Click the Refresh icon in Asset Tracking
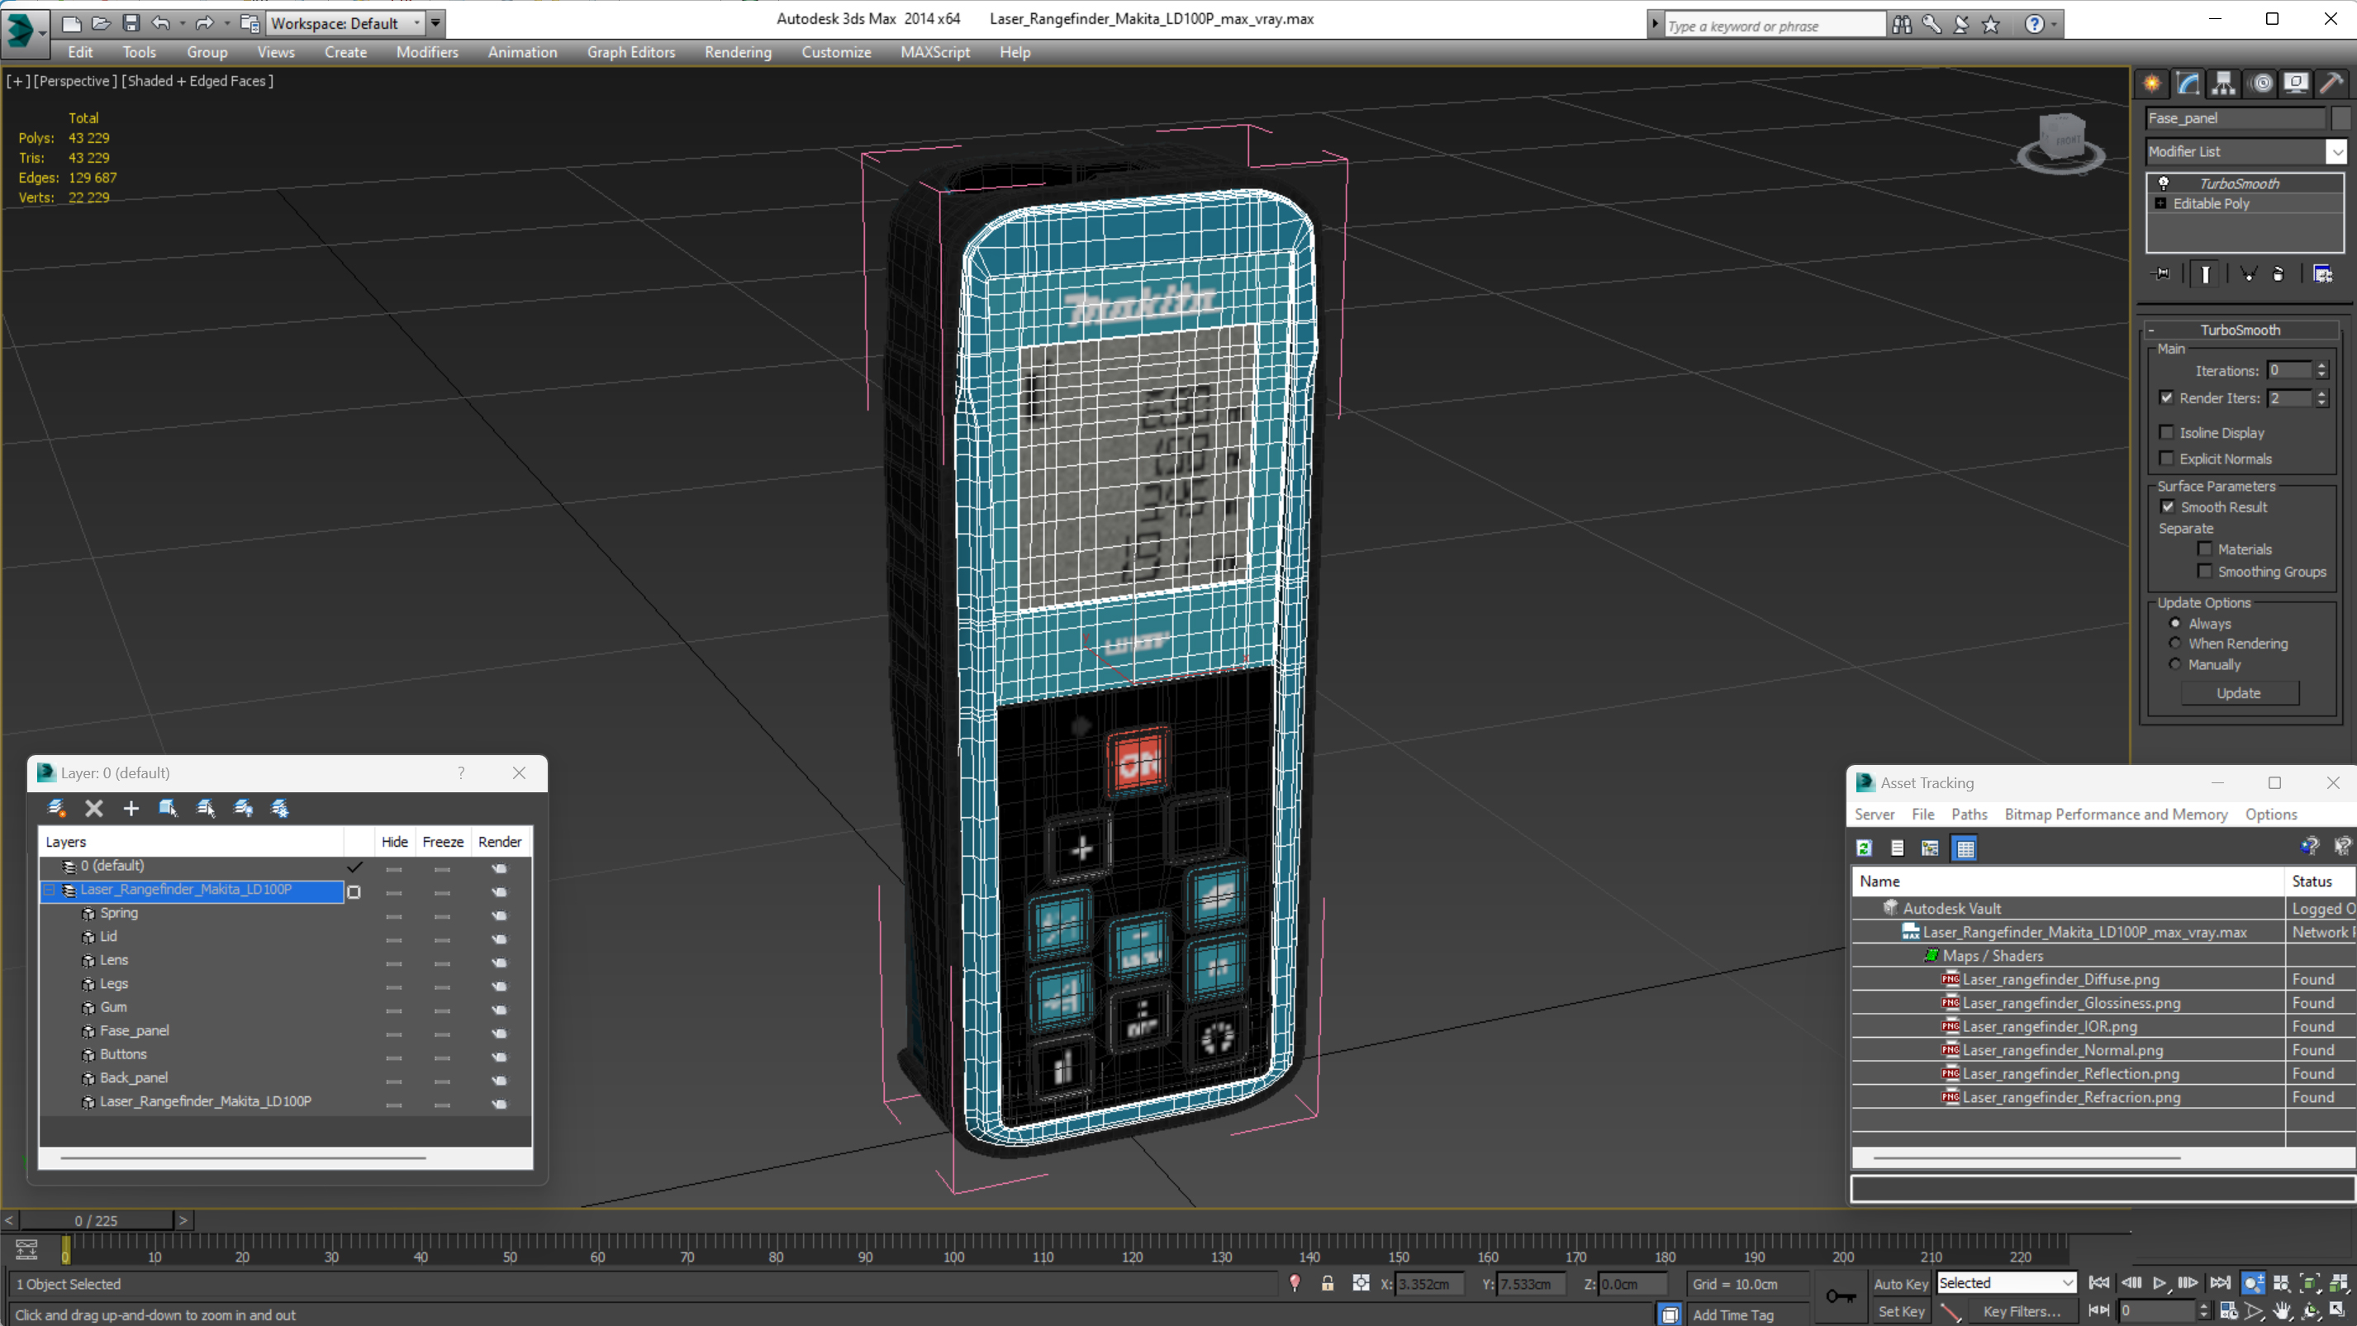Image resolution: width=2357 pixels, height=1326 pixels. 1864,848
